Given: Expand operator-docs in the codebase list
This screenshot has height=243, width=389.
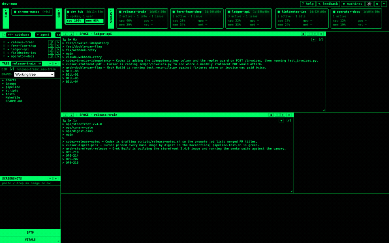Looking at the screenshot, I should coord(8,56).
